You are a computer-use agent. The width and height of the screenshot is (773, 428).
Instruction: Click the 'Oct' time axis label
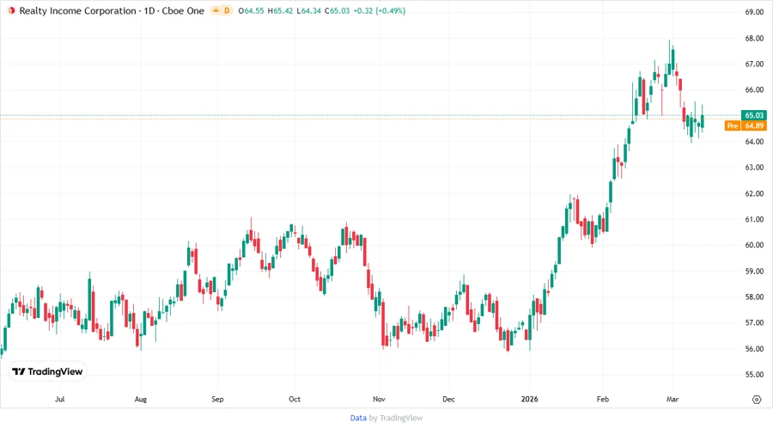click(295, 399)
